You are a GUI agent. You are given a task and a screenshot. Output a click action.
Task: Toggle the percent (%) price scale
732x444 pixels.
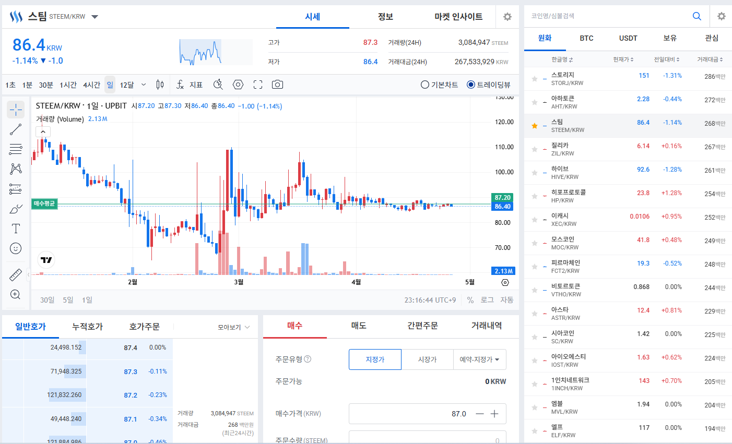[x=470, y=300]
